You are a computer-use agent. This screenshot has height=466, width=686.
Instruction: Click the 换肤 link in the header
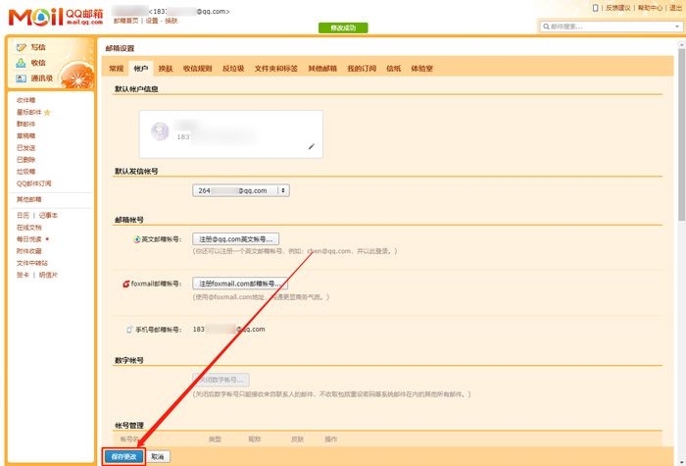click(171, 21)
